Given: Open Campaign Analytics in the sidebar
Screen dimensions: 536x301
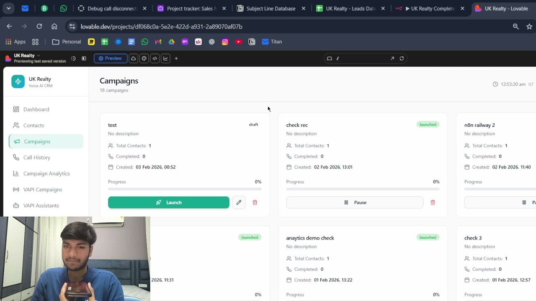Looking at the screenshot, I should [46, 173].
